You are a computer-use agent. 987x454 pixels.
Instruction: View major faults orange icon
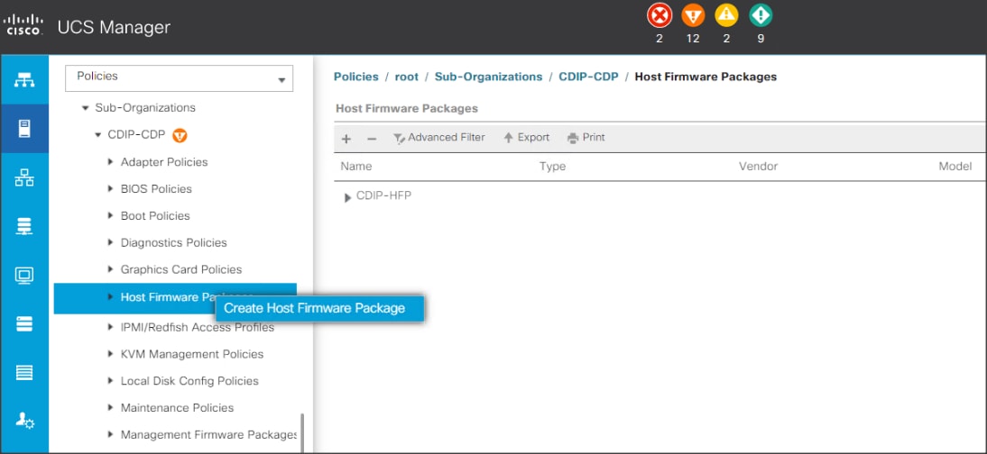693,15
